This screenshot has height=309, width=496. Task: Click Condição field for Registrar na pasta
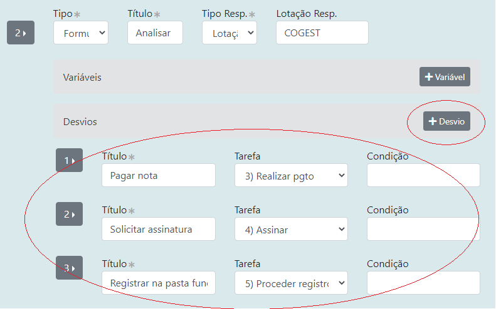point(423,283)
